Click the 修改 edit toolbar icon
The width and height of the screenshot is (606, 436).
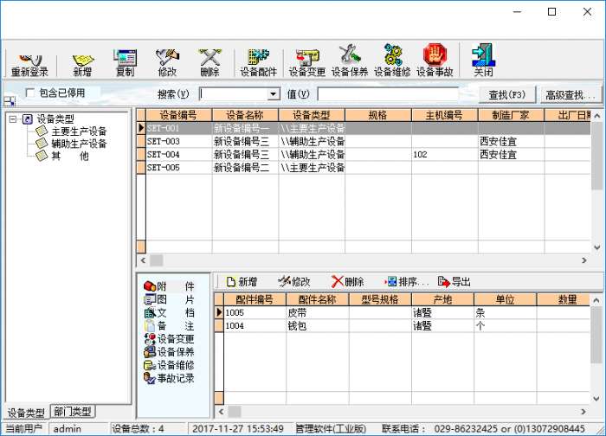point(167,61)
